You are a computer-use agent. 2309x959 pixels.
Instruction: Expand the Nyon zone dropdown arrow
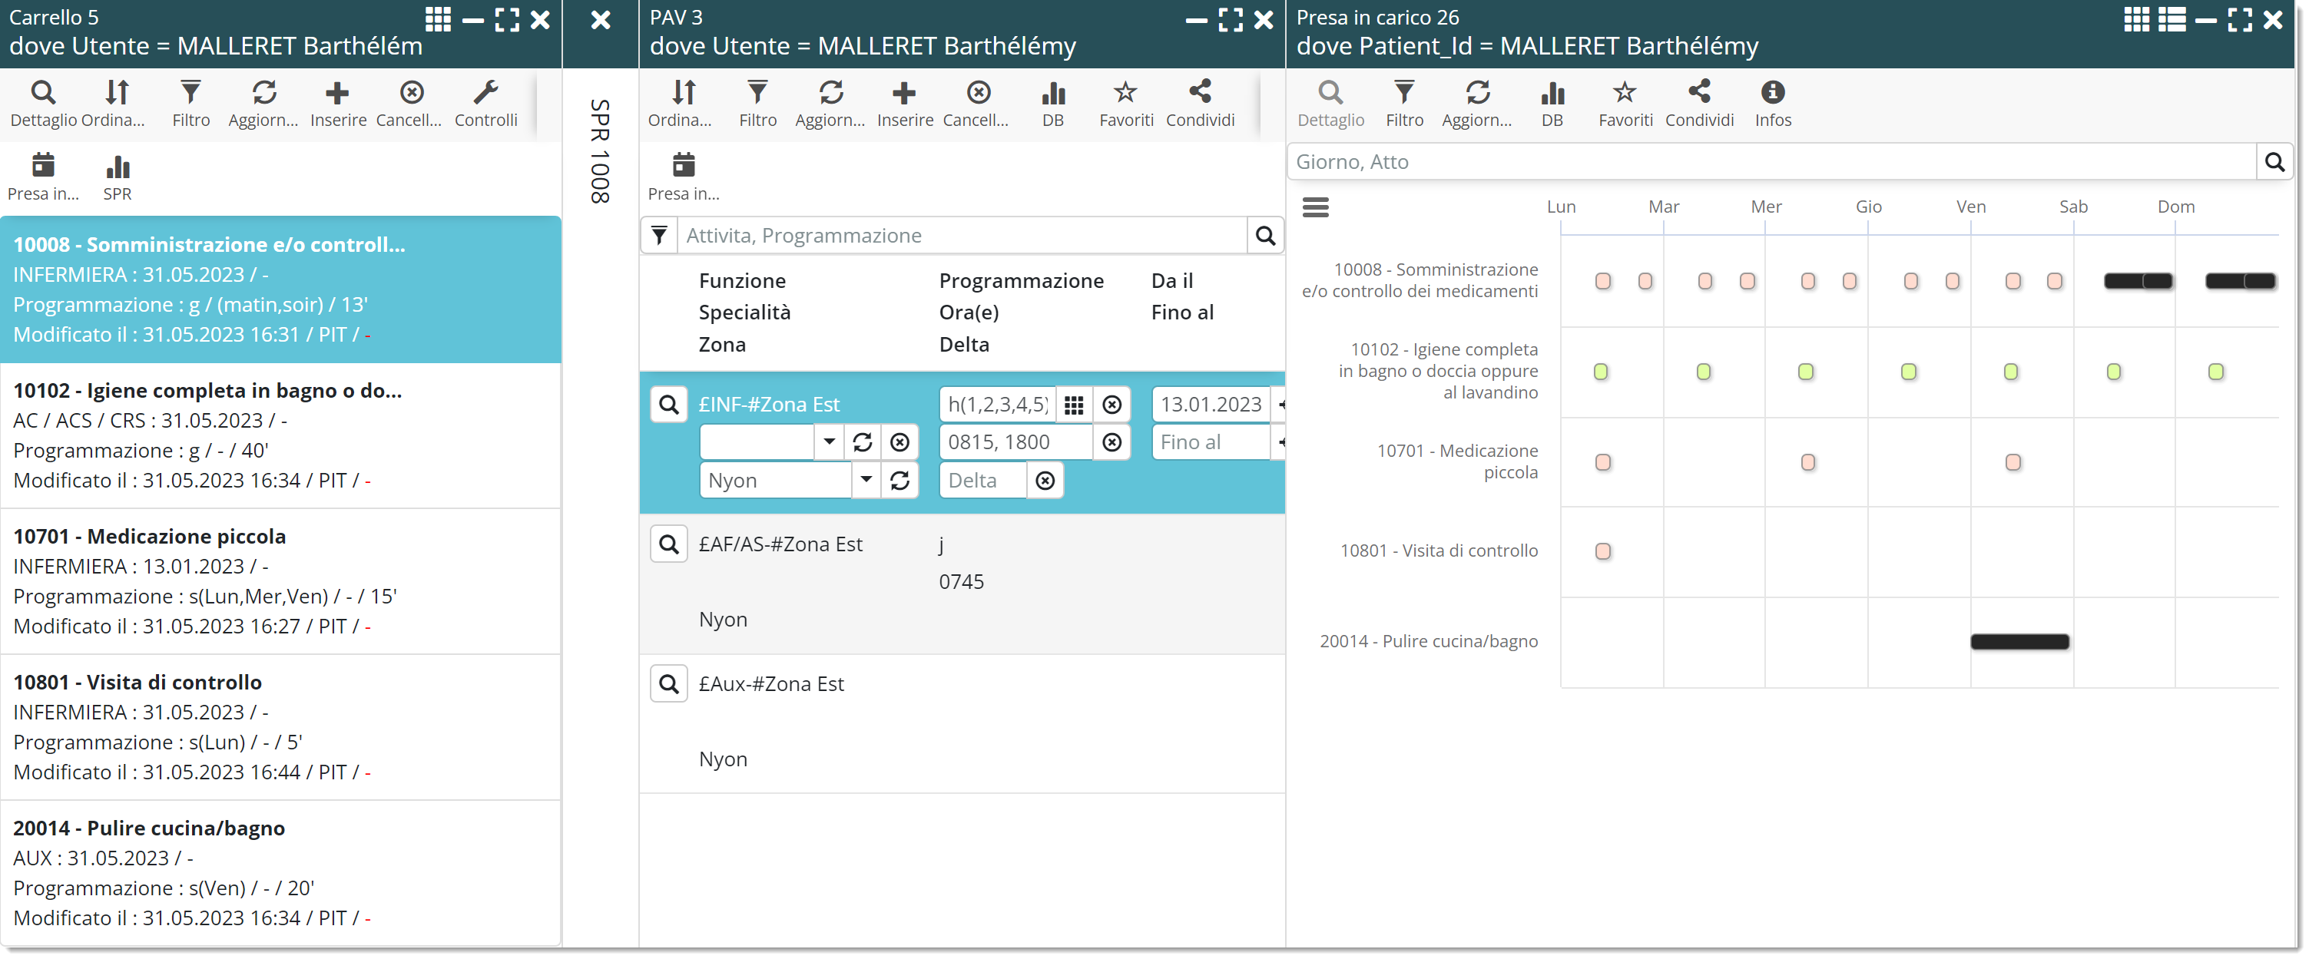click(866, 481)
